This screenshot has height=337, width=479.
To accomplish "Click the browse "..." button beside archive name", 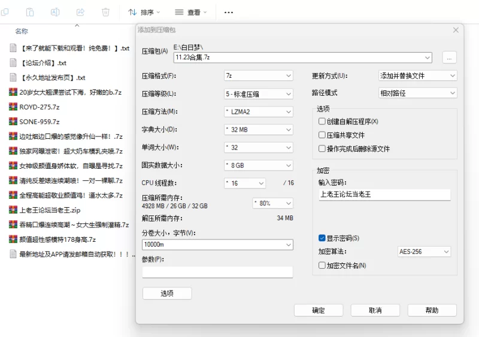I will point(450,57).
